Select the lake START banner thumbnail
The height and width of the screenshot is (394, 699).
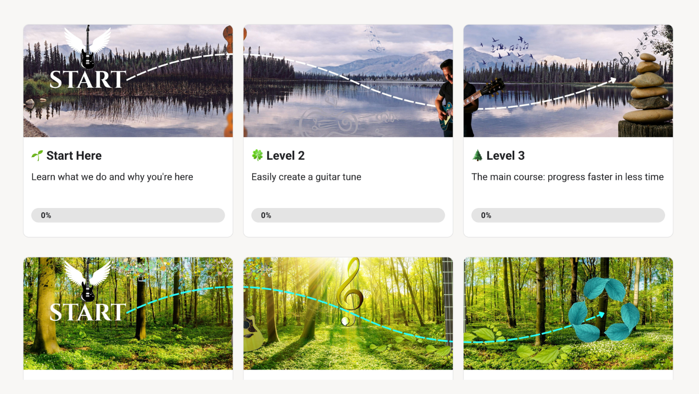click(128, 81)
